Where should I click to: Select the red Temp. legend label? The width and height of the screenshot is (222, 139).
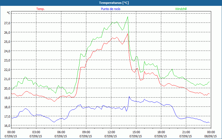(x=41, y=9)
